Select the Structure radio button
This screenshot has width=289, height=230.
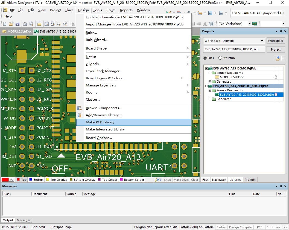[x=220, y=58]
